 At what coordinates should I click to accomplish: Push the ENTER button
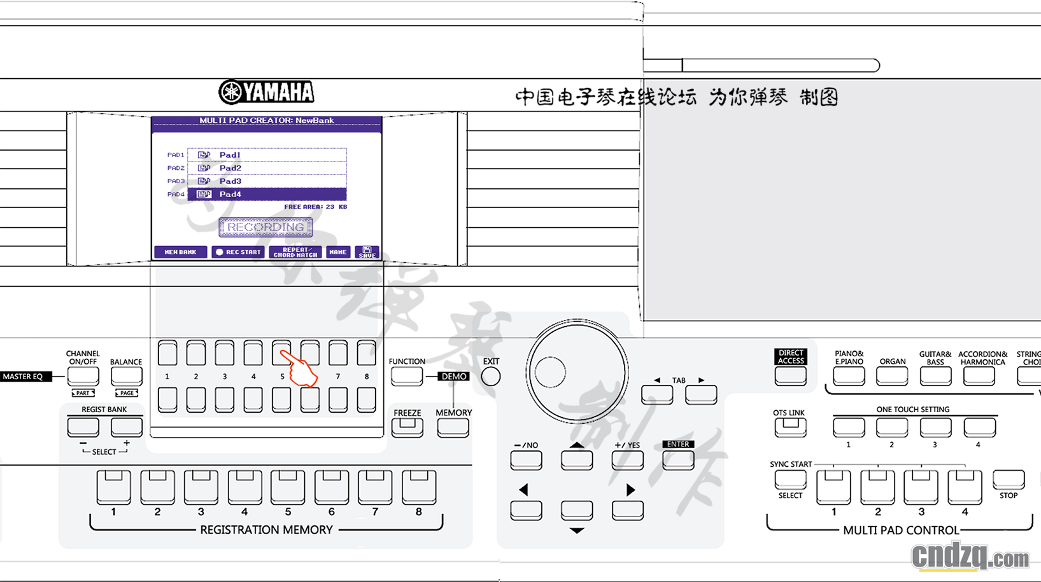click(678, 461)
